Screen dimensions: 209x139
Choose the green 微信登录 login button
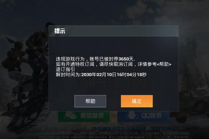pos(84,117)
